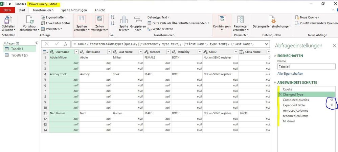
Task: Edit the query Name field
Action: pos(306,67)
